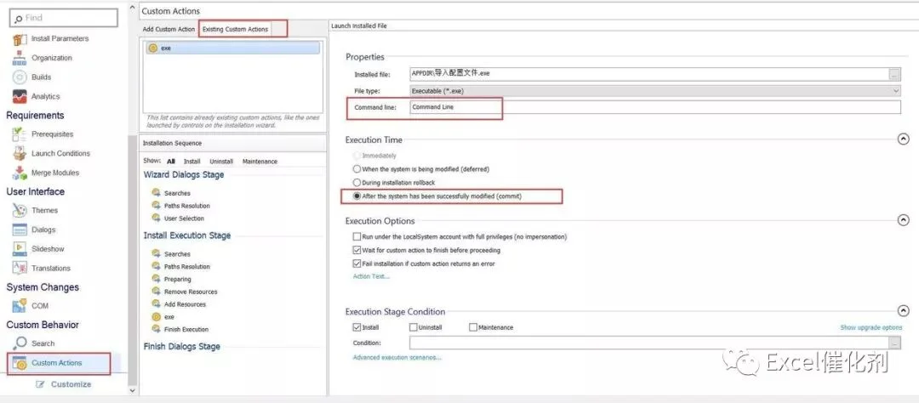The image size is (919, 403).
Task: Uncheck the Install stage condition
Action: (x=357, y=327)
